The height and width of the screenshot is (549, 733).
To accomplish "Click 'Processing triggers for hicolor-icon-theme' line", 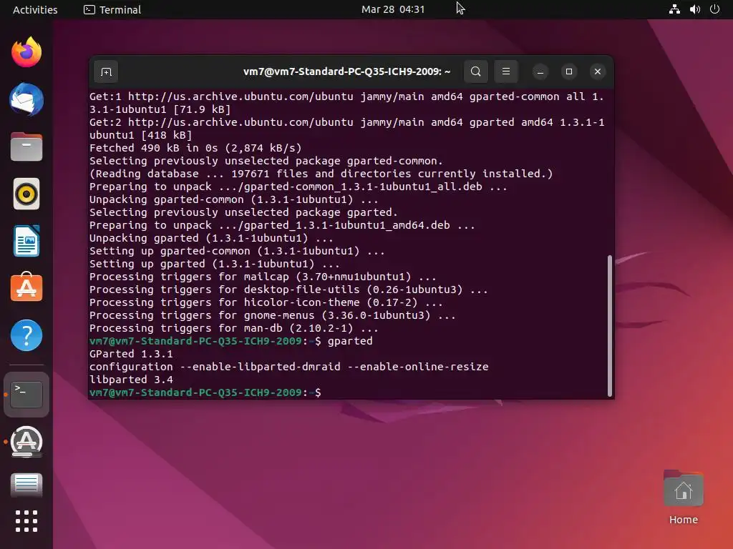I will pyautogui.click(x=266, y=302).
